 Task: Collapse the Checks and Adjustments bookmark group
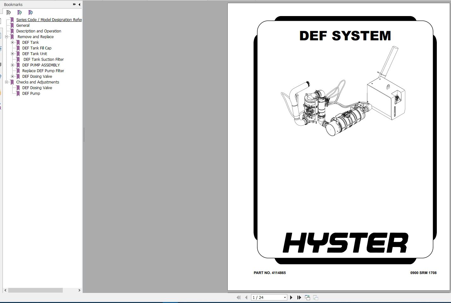coord(6,82)
